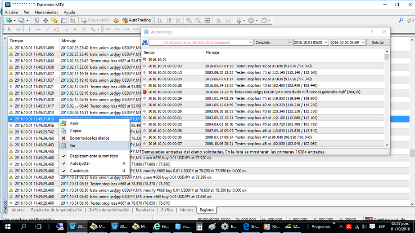Click the binoculars search icon in logs dialog
The image size is (415, 233).
coord(145,42)
